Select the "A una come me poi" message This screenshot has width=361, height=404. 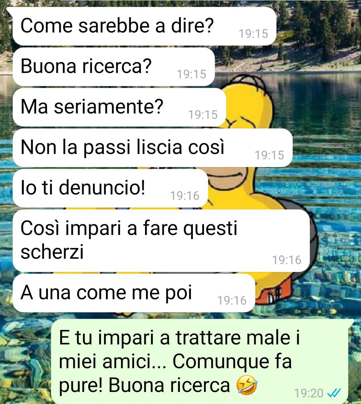(134, 293)
